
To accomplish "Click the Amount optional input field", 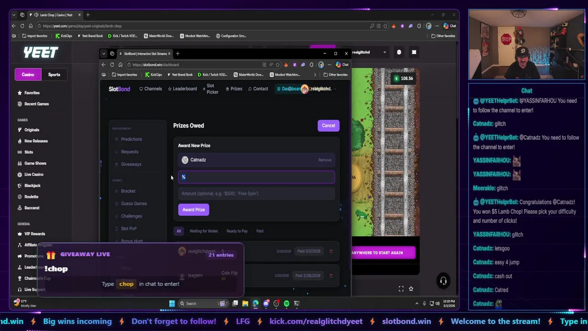I will click(x=256, y=194).
